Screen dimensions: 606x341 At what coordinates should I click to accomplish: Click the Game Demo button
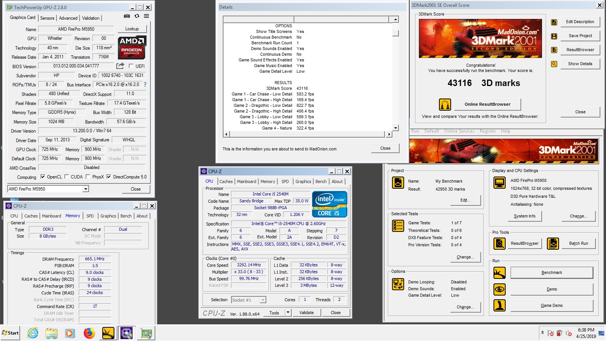coord(552,305)
